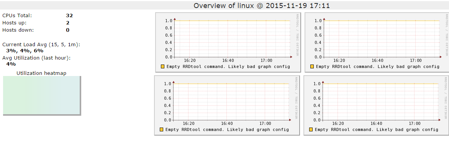
Task: Click the yellow legend square in upper-right graph
Action: (312, 66)
